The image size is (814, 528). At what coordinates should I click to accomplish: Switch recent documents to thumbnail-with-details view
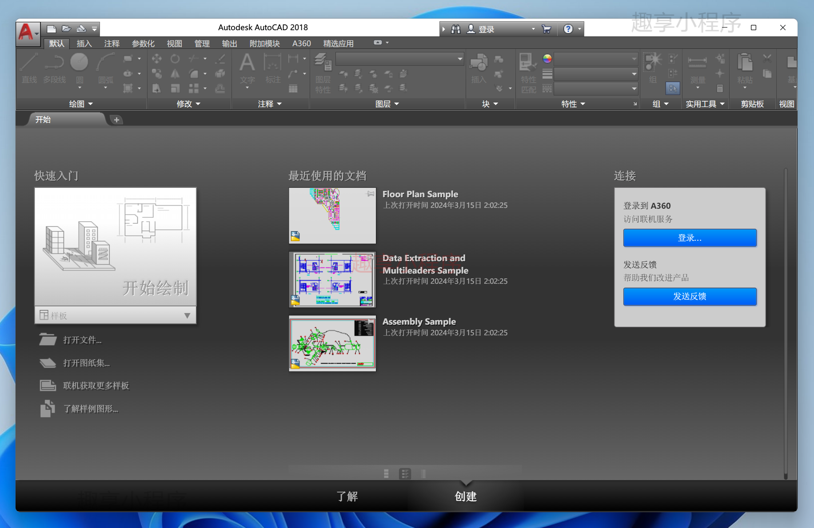(x=405, y=474)
